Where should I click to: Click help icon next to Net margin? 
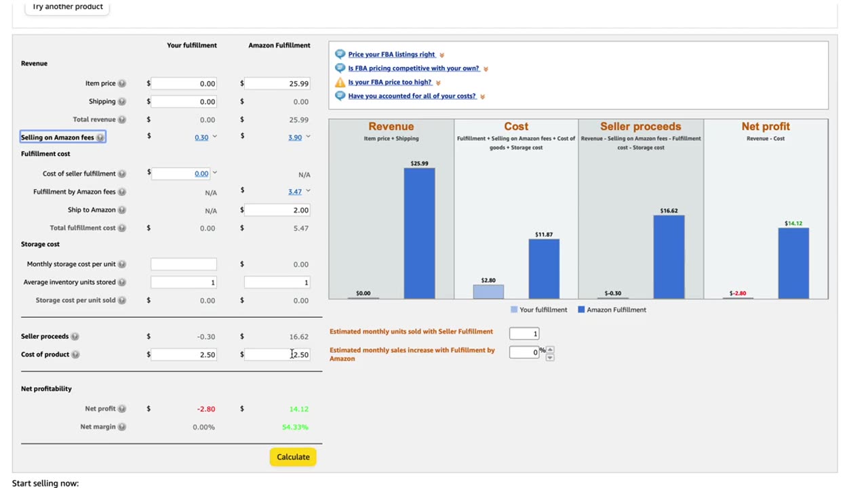(x=122, y=426)
